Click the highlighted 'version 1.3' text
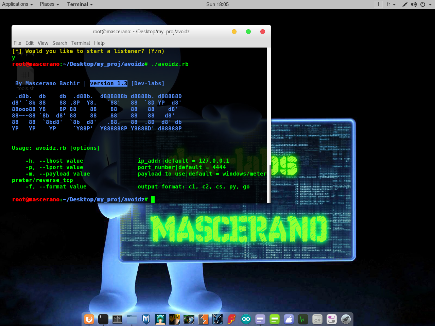Screen dimensions: 435x326 (109, 83)
